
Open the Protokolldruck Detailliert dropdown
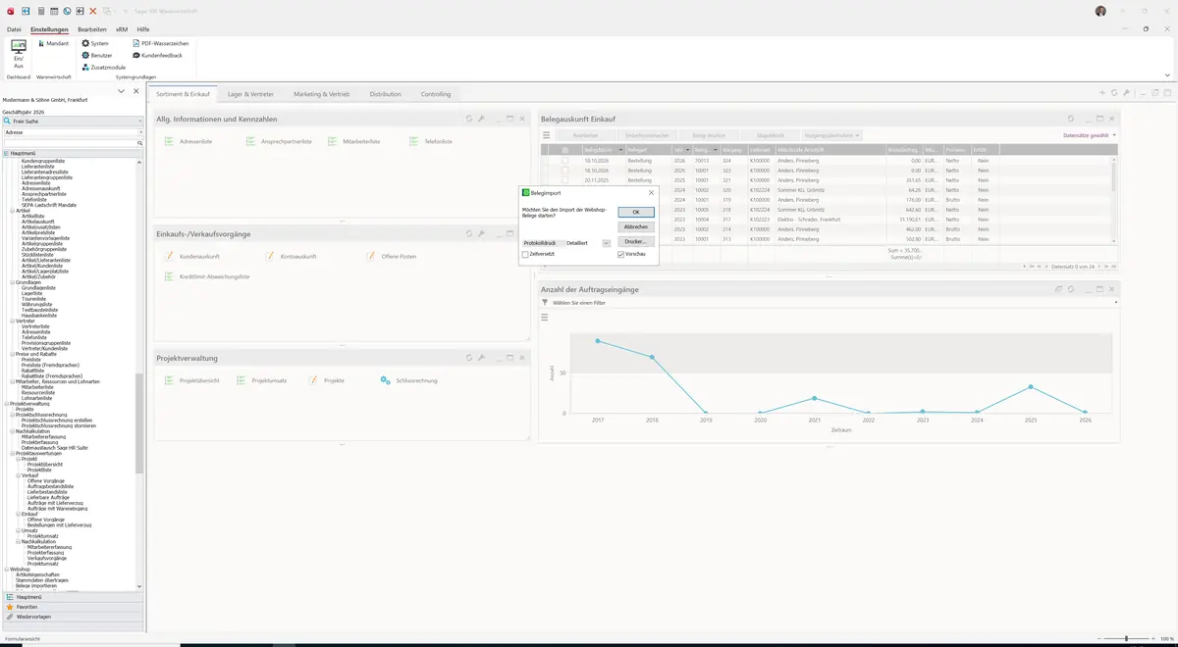coord(606,243)
